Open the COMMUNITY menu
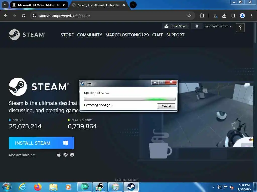This screenshot has height=192, width=257. (x=90, y=35)
